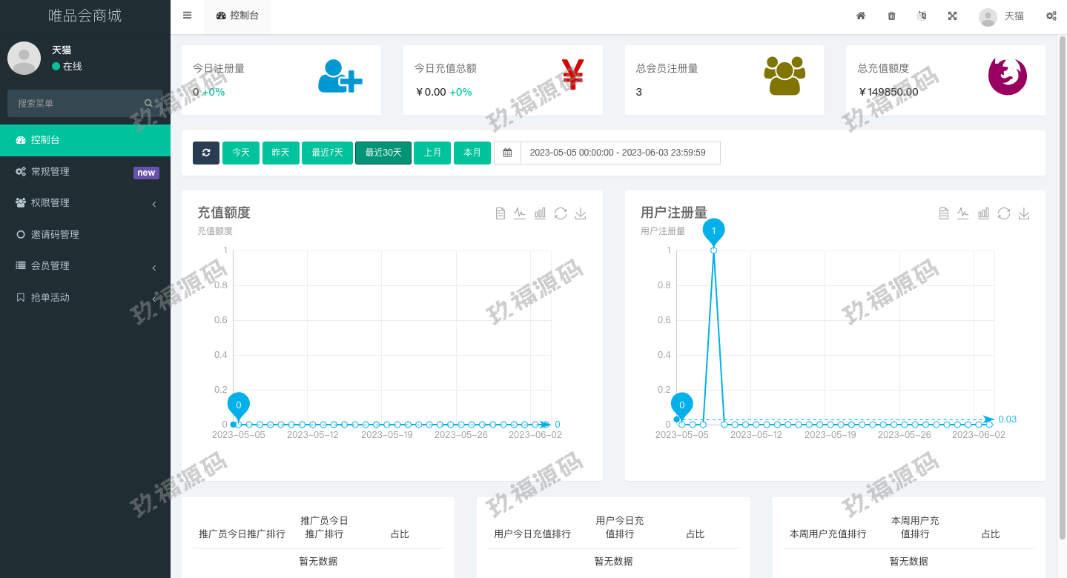Download 用户注册量 chart as image
This screenshot has width=1067, height=578.
[x=1024, y=213]
